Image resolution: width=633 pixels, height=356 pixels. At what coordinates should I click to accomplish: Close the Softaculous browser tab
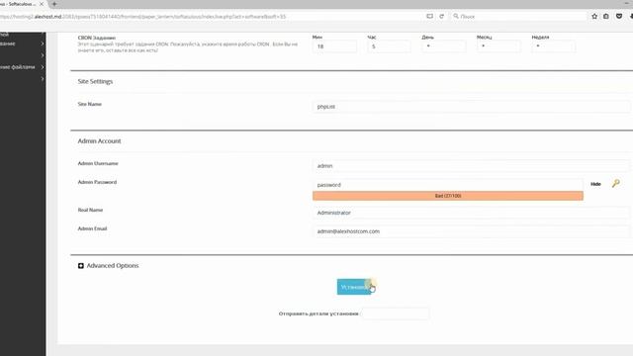pyautogui.click(x=42, y=4)
